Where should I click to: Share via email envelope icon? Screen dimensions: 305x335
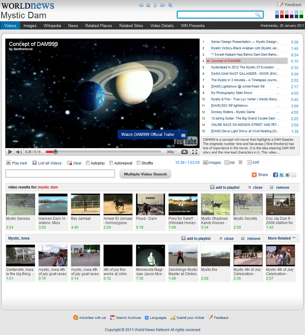pyautogui.click(x=294, y=175)
